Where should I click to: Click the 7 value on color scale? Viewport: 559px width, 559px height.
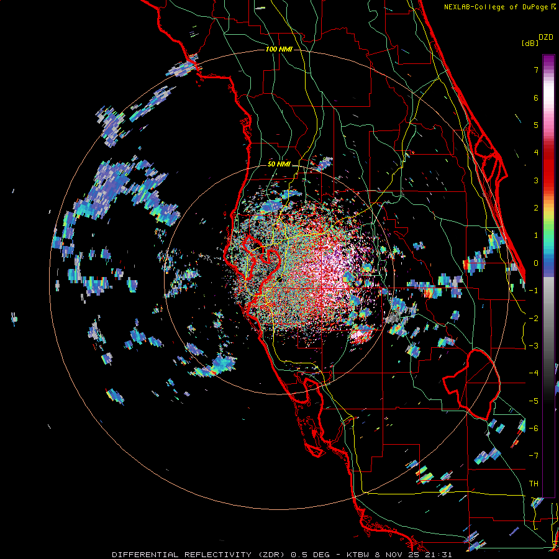coord(536,70)
